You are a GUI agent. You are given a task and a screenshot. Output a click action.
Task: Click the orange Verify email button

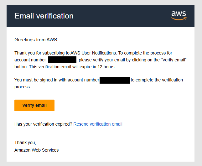34,105
